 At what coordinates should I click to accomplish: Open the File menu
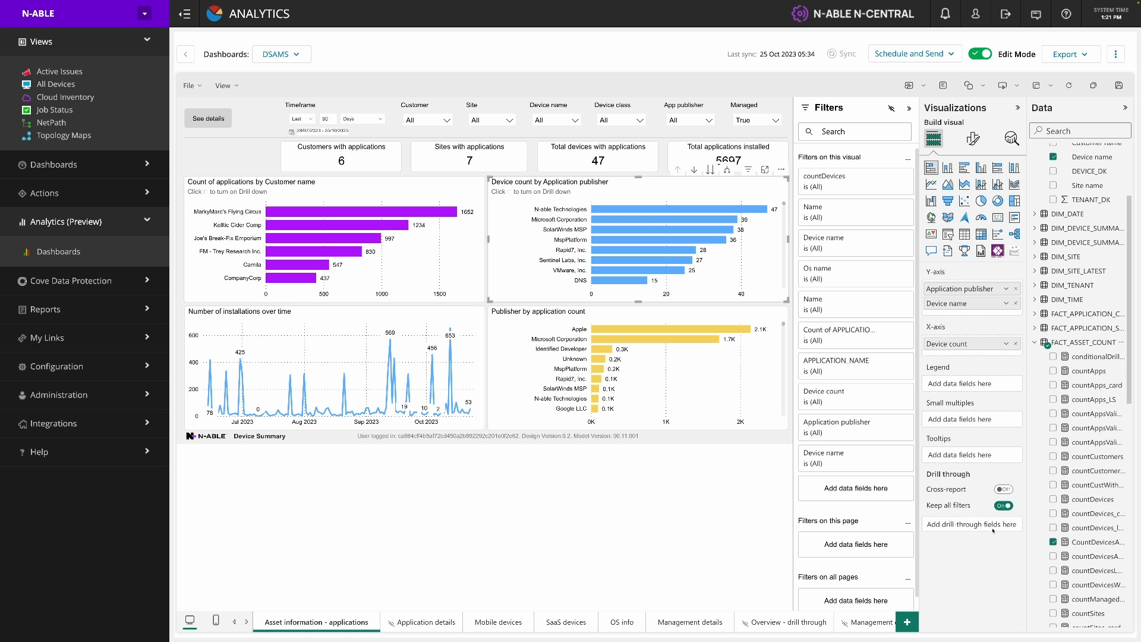(x=192, y=86)
